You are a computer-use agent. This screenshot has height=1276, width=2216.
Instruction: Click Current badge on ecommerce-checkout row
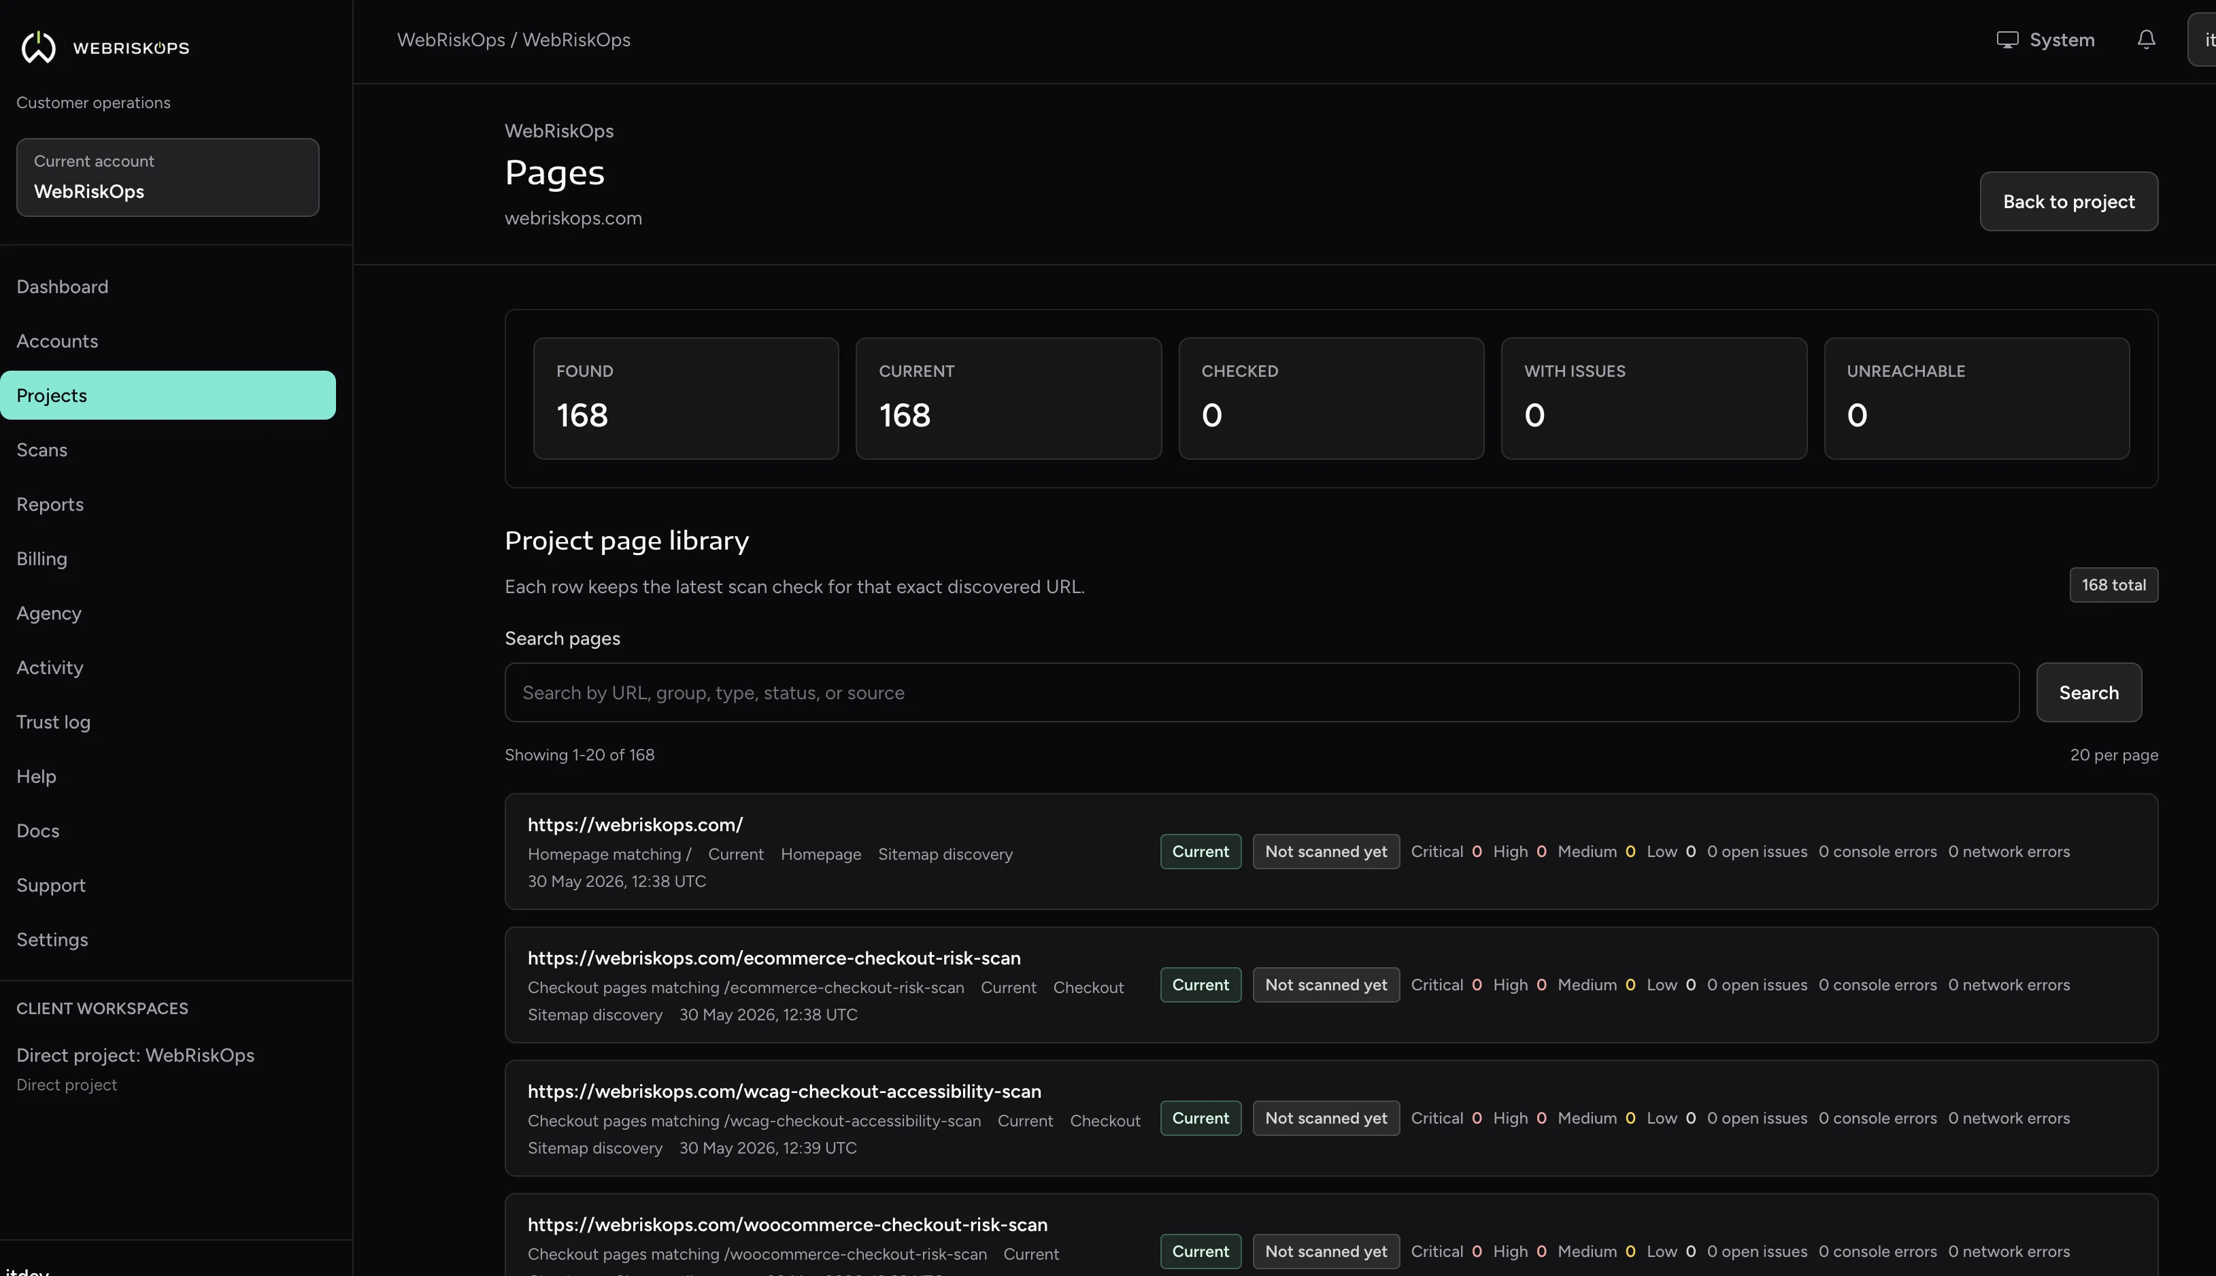pyautogui.click(x=1201, y=985)
